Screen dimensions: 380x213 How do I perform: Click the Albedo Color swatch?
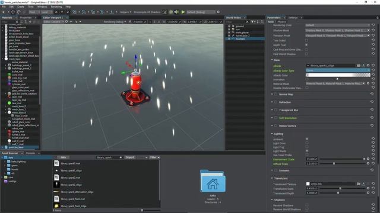[338, 75]
